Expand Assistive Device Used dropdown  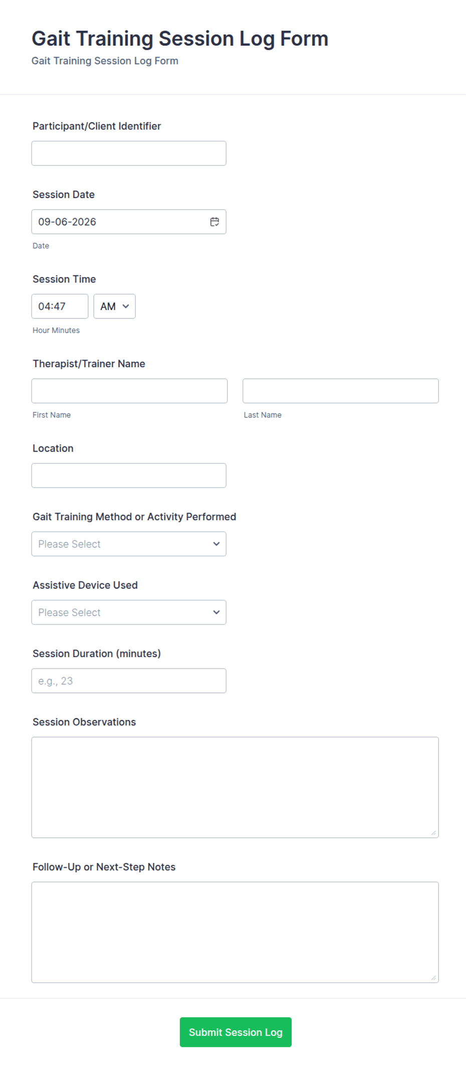click(129, 612)
